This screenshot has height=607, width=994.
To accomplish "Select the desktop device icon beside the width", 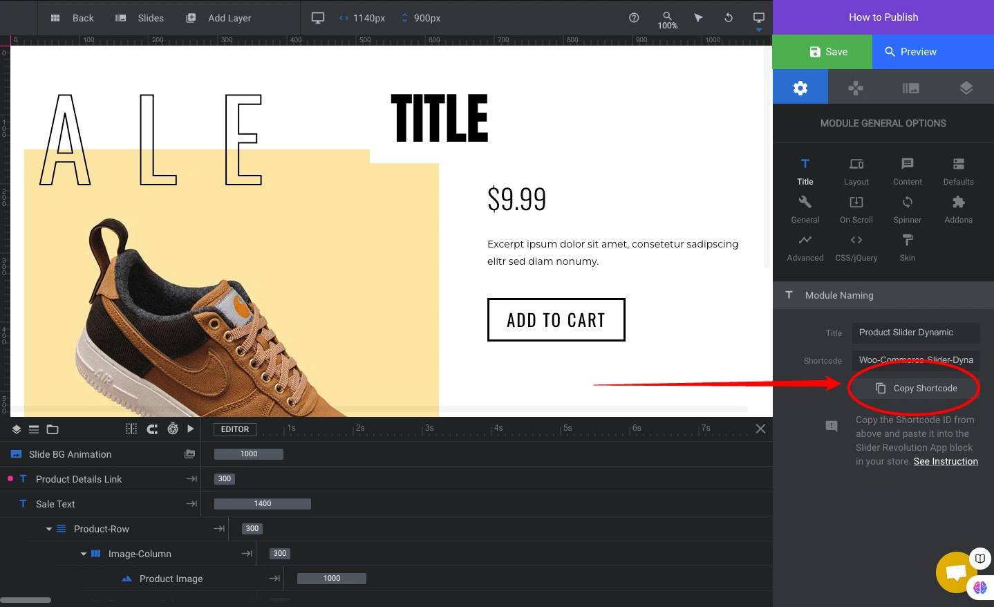I will pos(318,18).
